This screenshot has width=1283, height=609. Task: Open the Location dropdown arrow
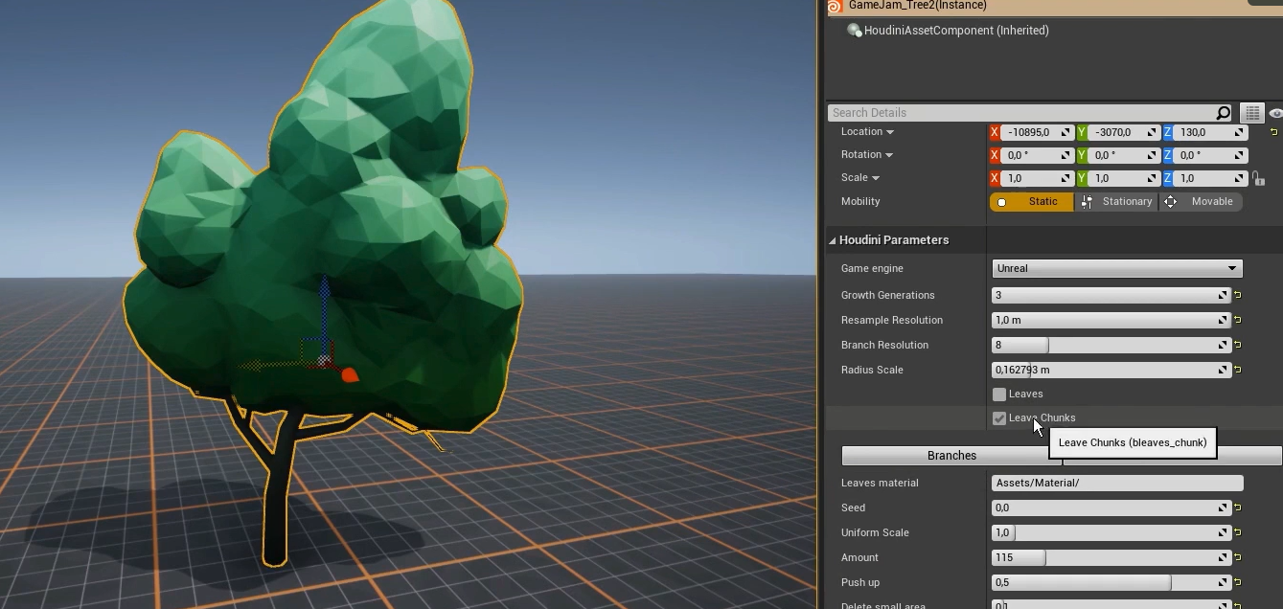click(890, 132)
